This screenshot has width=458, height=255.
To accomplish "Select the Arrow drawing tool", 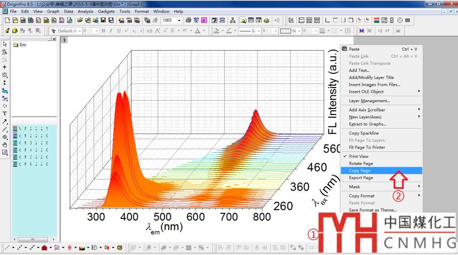I will pyautogui.click(x=5, y=121).
